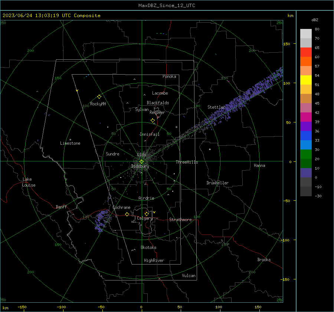Click the Lake Louise label

tap(29, 182)
